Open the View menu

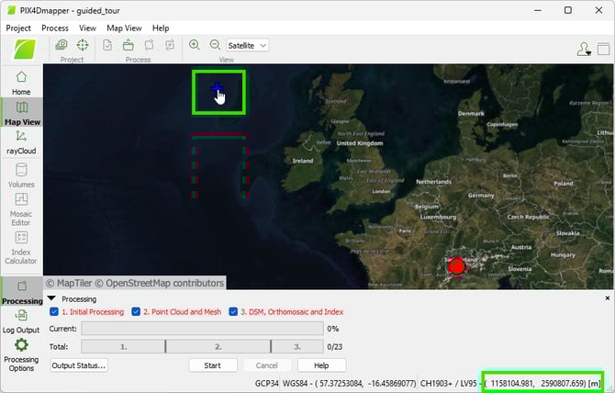click(87, 28)
